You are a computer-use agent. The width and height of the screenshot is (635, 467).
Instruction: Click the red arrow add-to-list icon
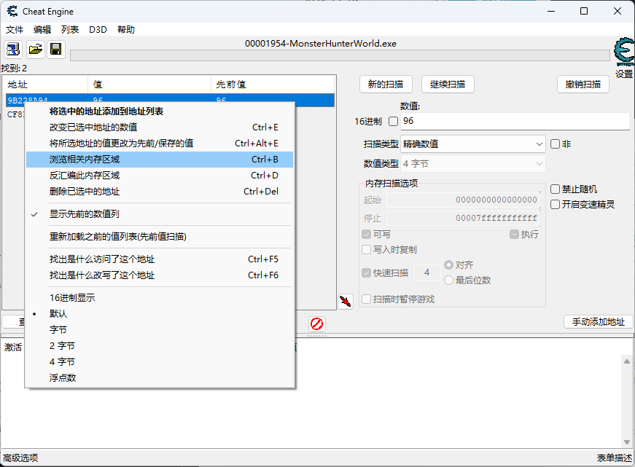pos(346,301)
